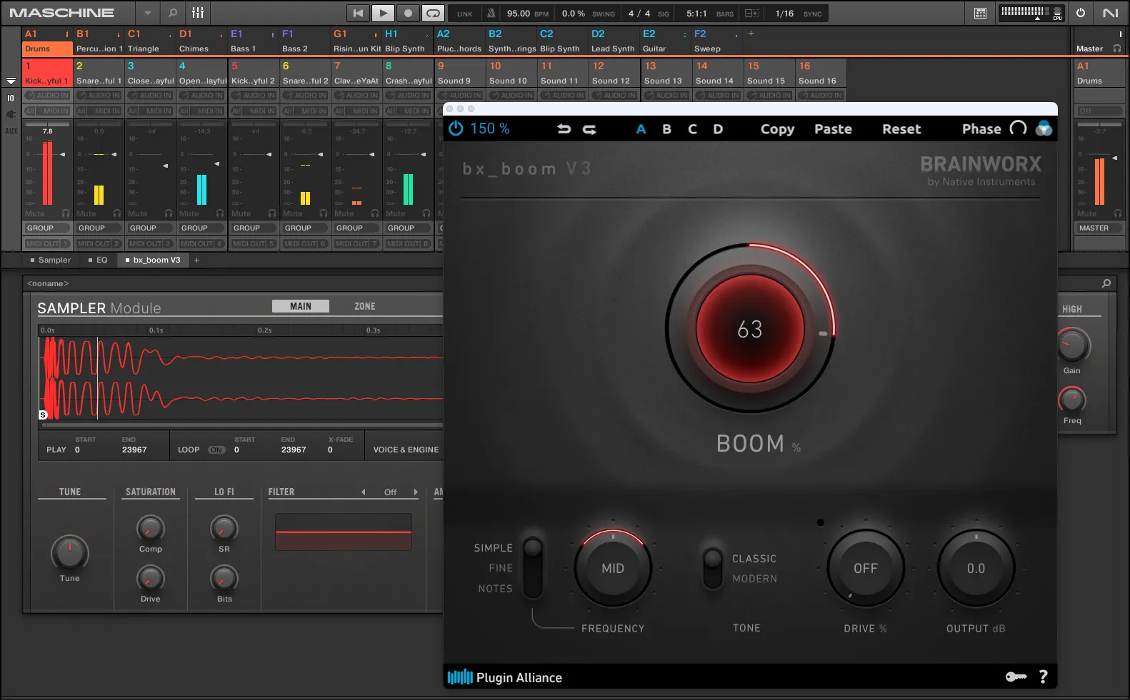Select the bx_boom V3 plug-in tab

pyautogui.click(x=153, y=260)
